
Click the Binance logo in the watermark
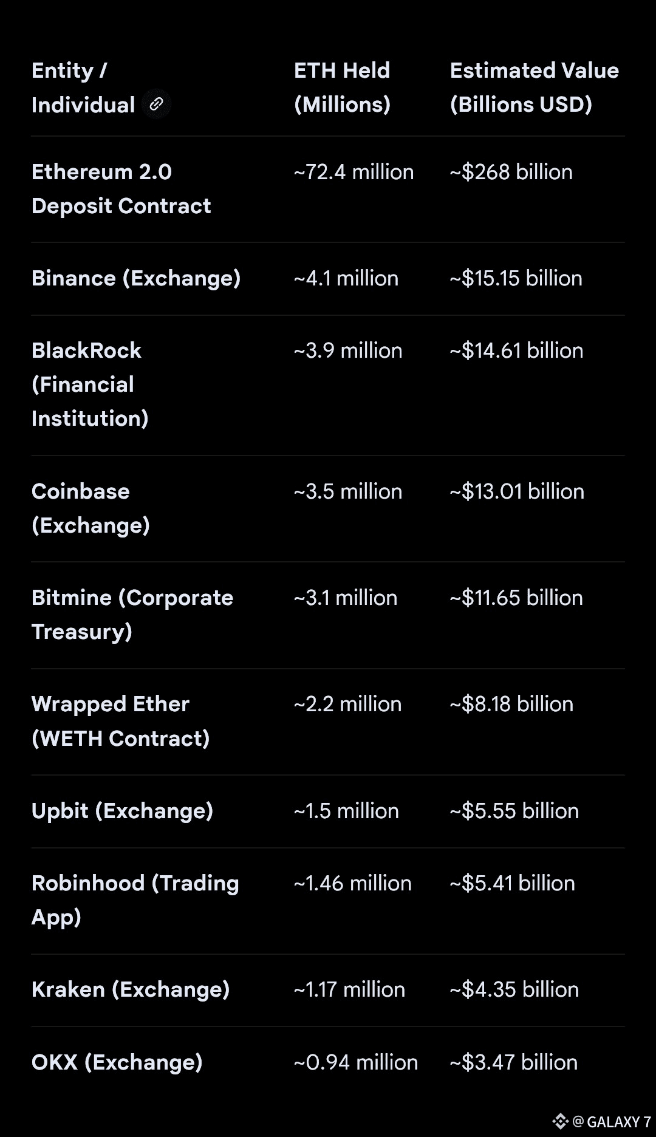pyautogui.click(x=560, y=1121)
